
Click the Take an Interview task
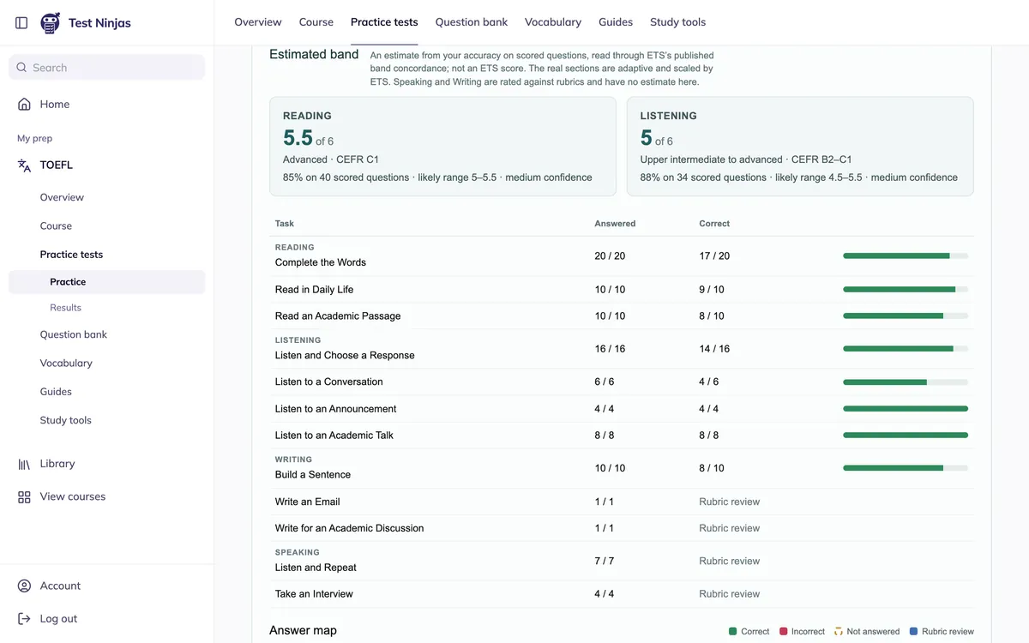tap(314, 594)
